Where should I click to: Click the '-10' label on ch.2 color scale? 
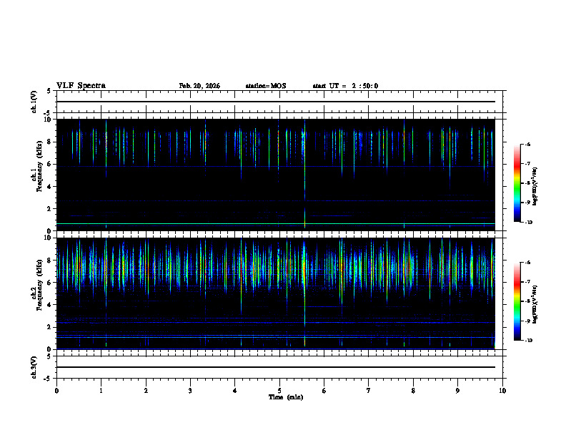coord(528,340)
